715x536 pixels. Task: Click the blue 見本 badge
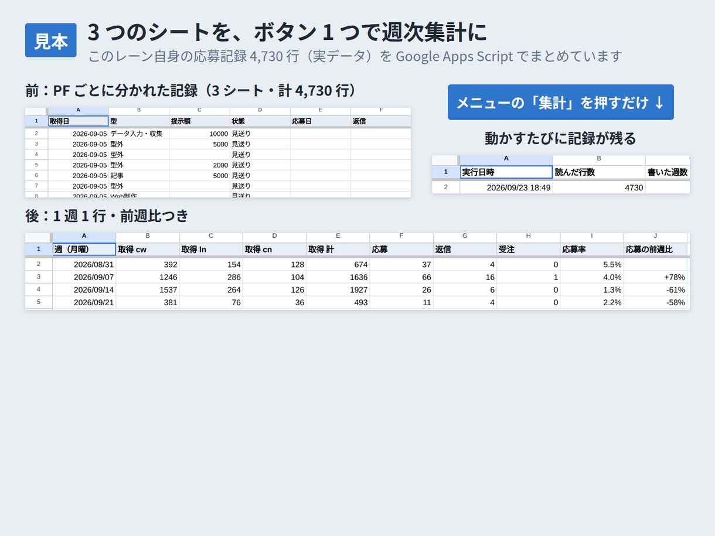[x=51, y=40]
